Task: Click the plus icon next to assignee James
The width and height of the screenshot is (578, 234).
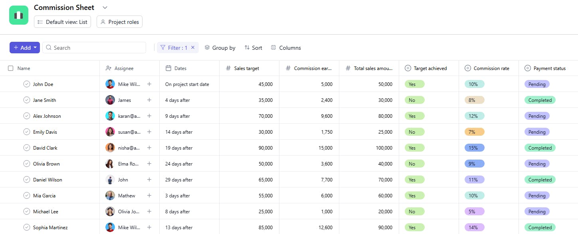Action: pyautogui.click(x=149, y=100)
